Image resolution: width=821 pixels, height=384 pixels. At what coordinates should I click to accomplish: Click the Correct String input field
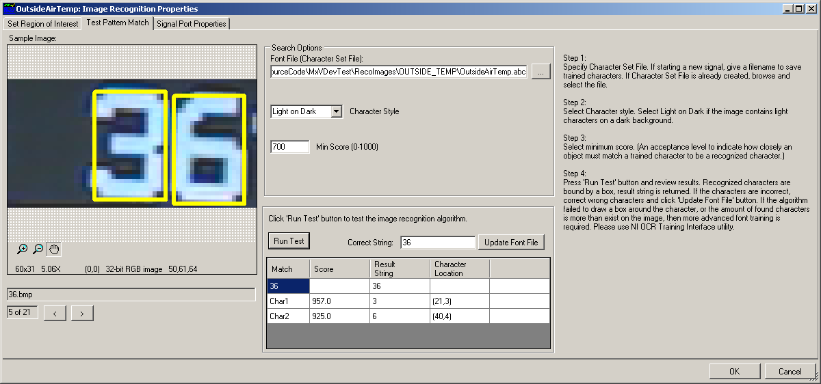point(438,243)
